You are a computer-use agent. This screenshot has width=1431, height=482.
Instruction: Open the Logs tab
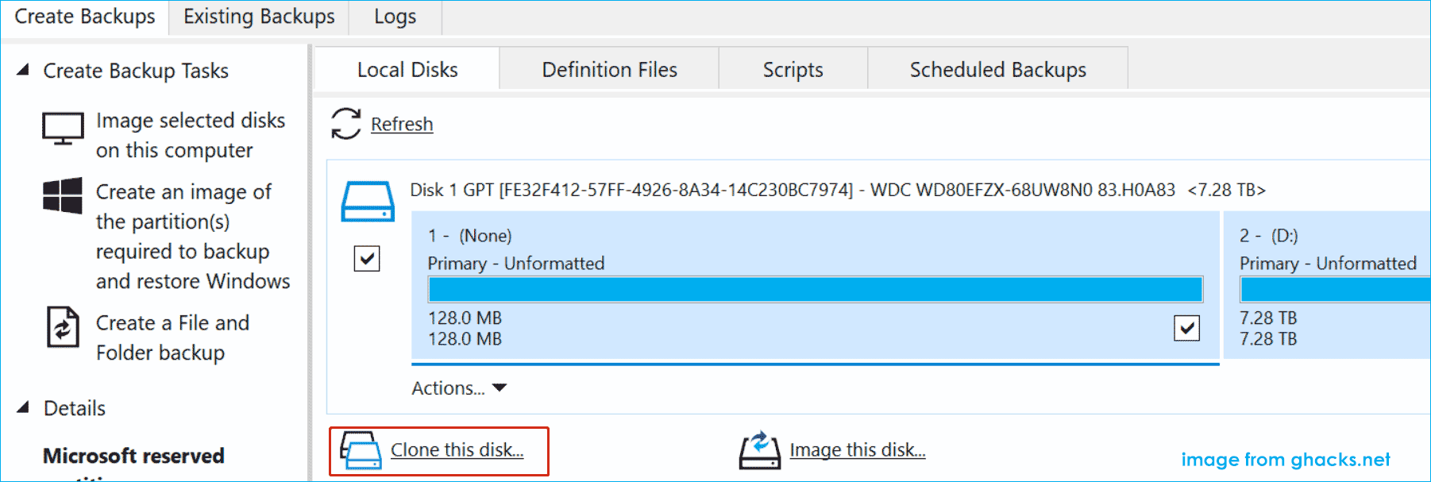(x=395, y=17)
